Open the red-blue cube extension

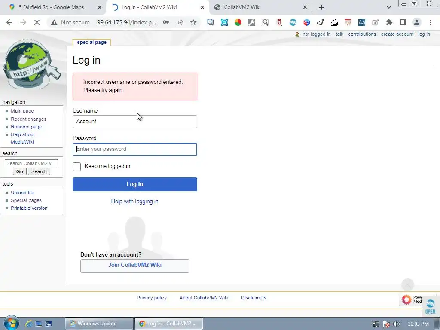[307, 22]
